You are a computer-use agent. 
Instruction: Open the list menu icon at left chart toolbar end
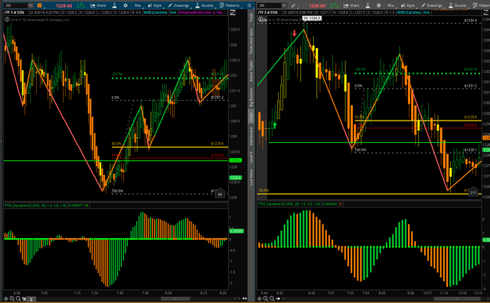(249, 5)
